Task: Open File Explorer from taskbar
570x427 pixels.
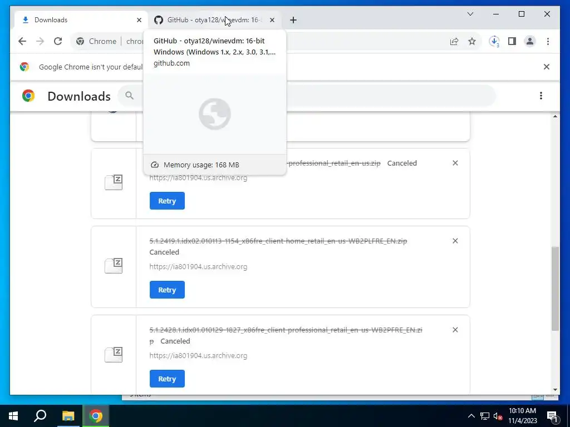Action: tap(68, 416)
